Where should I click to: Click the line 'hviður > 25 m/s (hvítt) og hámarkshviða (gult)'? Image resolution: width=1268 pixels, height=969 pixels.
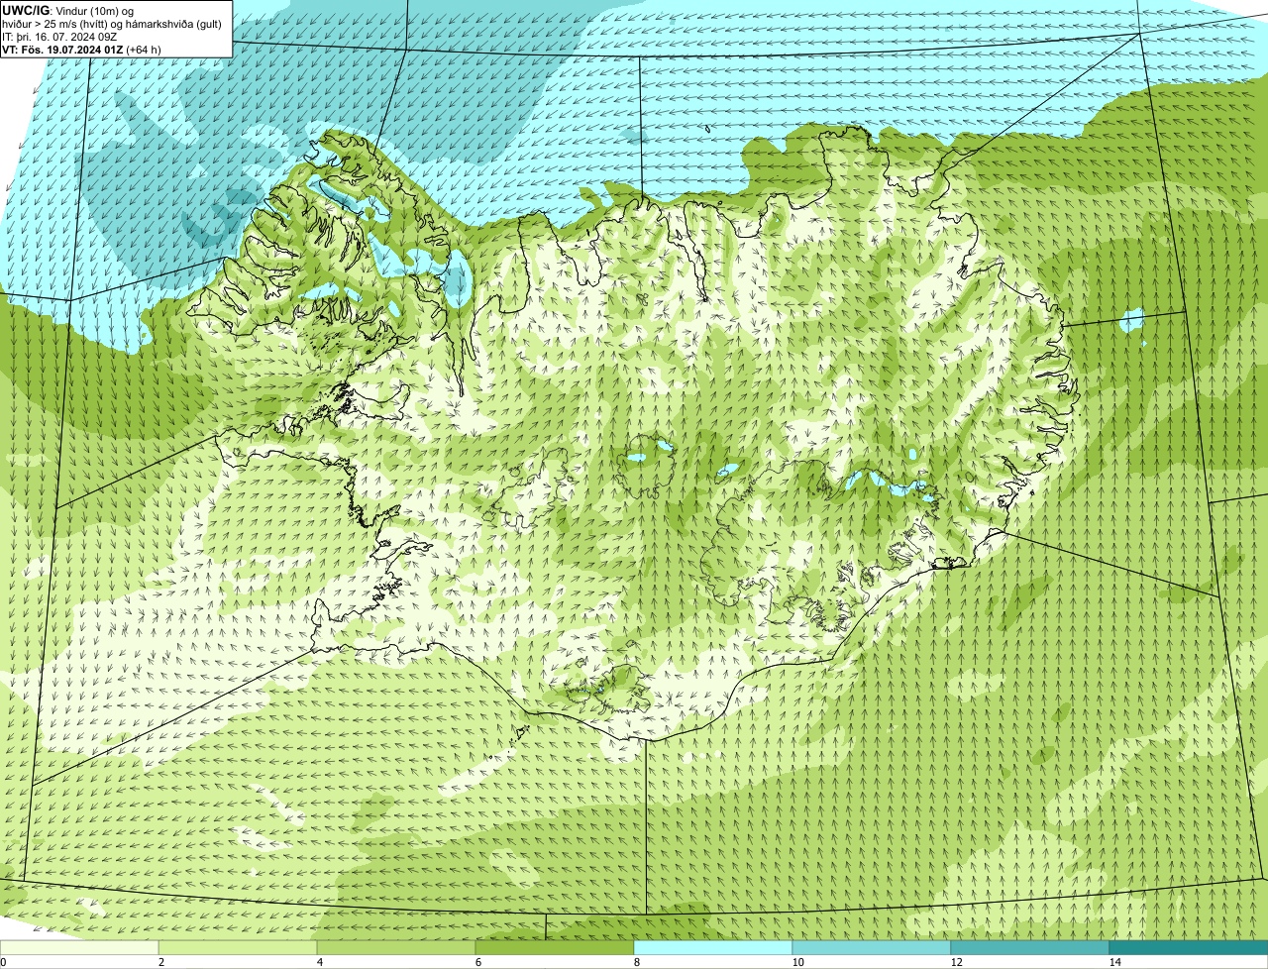click(112, 23)
